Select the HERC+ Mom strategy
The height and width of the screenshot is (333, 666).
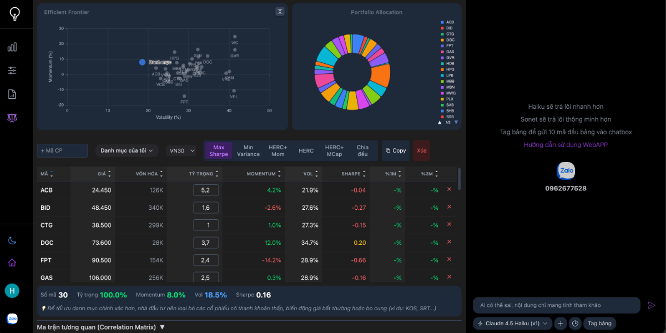click(277, 150)
